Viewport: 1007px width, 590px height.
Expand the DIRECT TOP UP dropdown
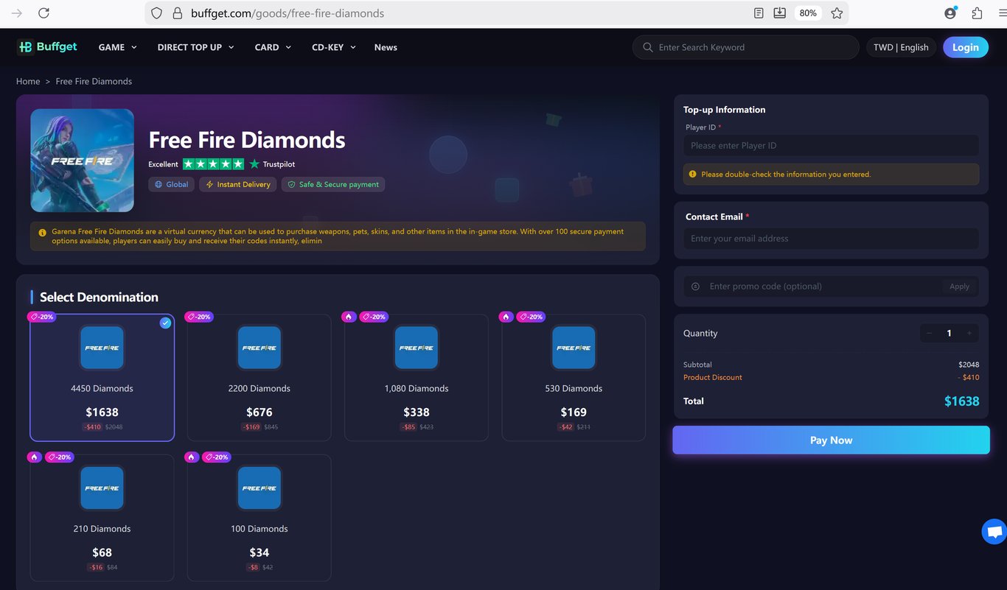(x=196, y=47)
